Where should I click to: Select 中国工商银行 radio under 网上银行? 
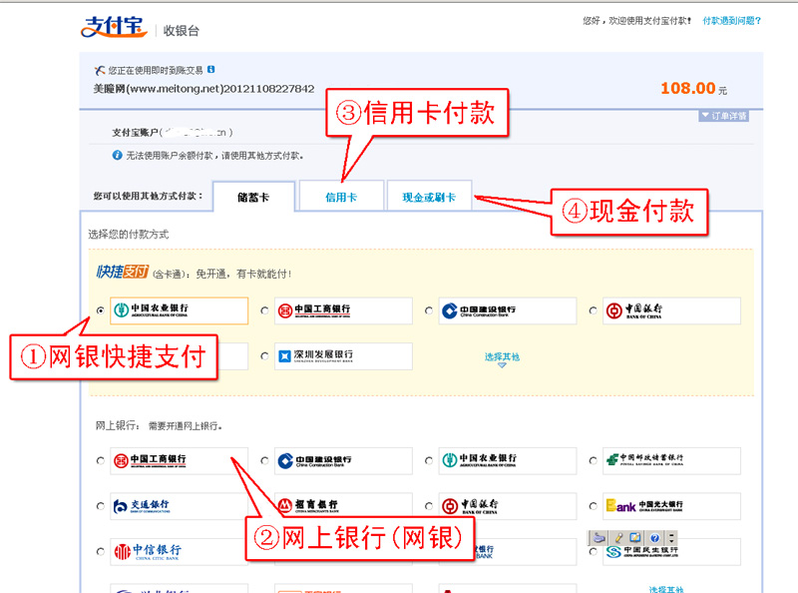[x=101, y=460]
